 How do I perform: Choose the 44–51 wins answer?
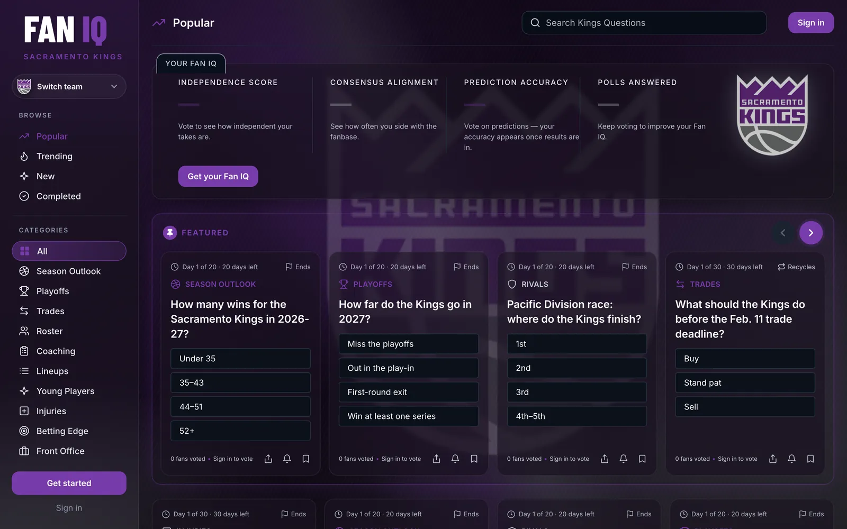coord(240,407)
